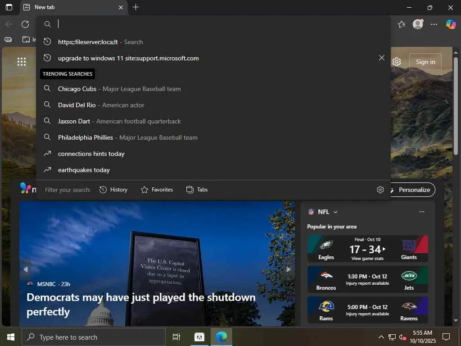Viewport: 461px width, 346px height.
Task: Choose earthquakes today suggestion
Action: (x=213, y=170)
